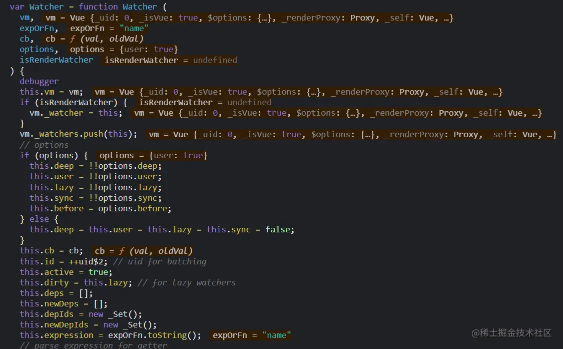Click the '} else {' line

click(39, 219)
